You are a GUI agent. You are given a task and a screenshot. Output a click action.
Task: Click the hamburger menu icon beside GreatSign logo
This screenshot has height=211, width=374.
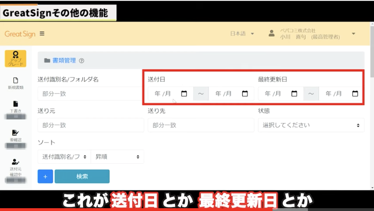[x=42, y=34]
